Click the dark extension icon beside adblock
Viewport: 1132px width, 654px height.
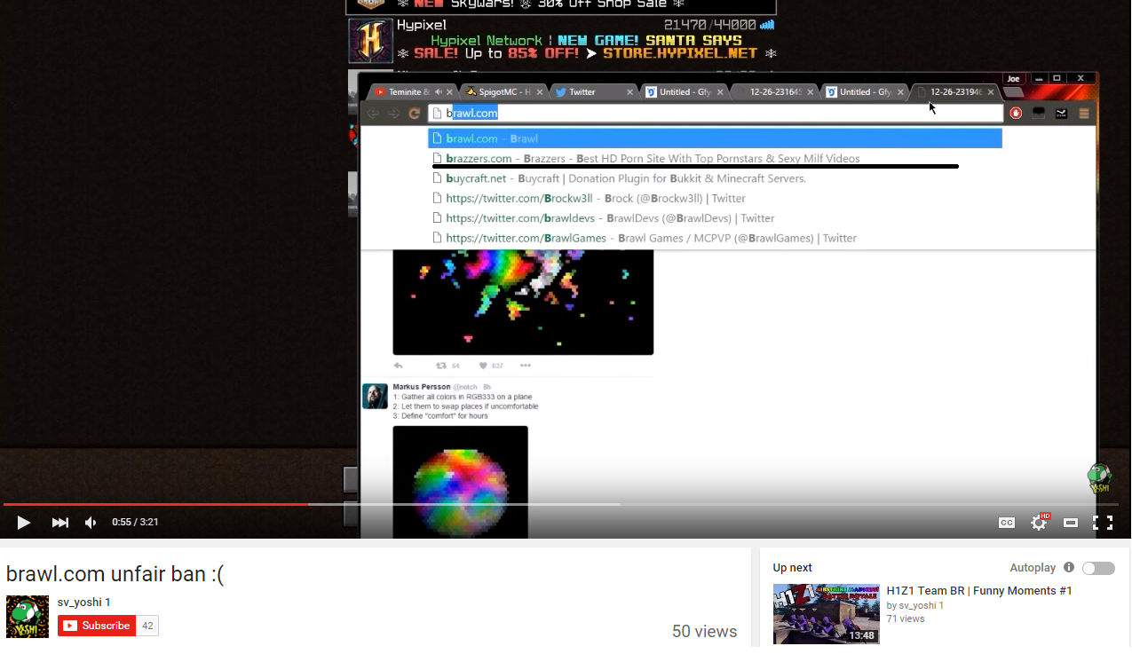tap(1038, 114)
